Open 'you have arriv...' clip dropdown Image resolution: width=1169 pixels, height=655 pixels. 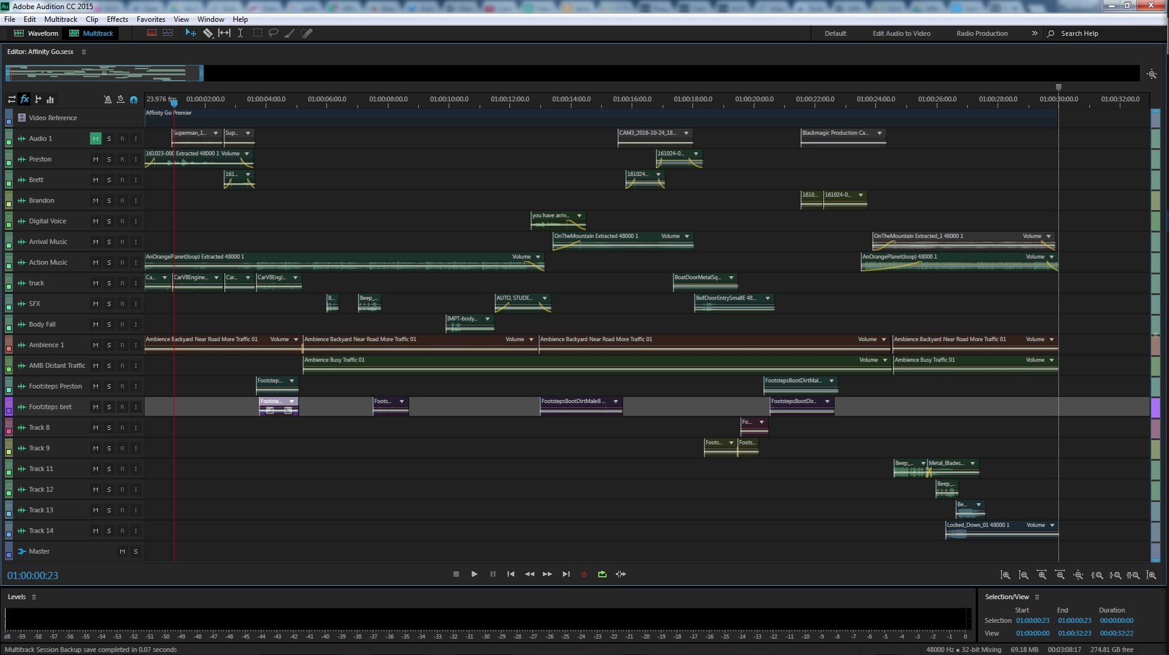579,216
